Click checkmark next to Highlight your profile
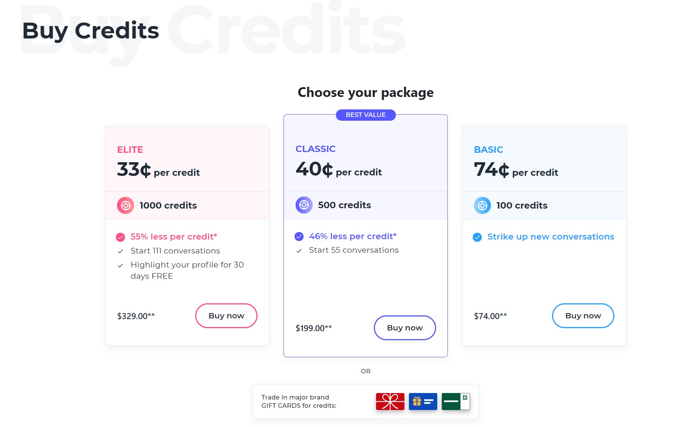The width and height of the screenshot is (674, 427). coord(120,266)
